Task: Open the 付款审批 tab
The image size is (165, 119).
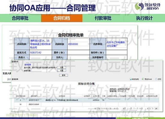Action: pos(103,18)
